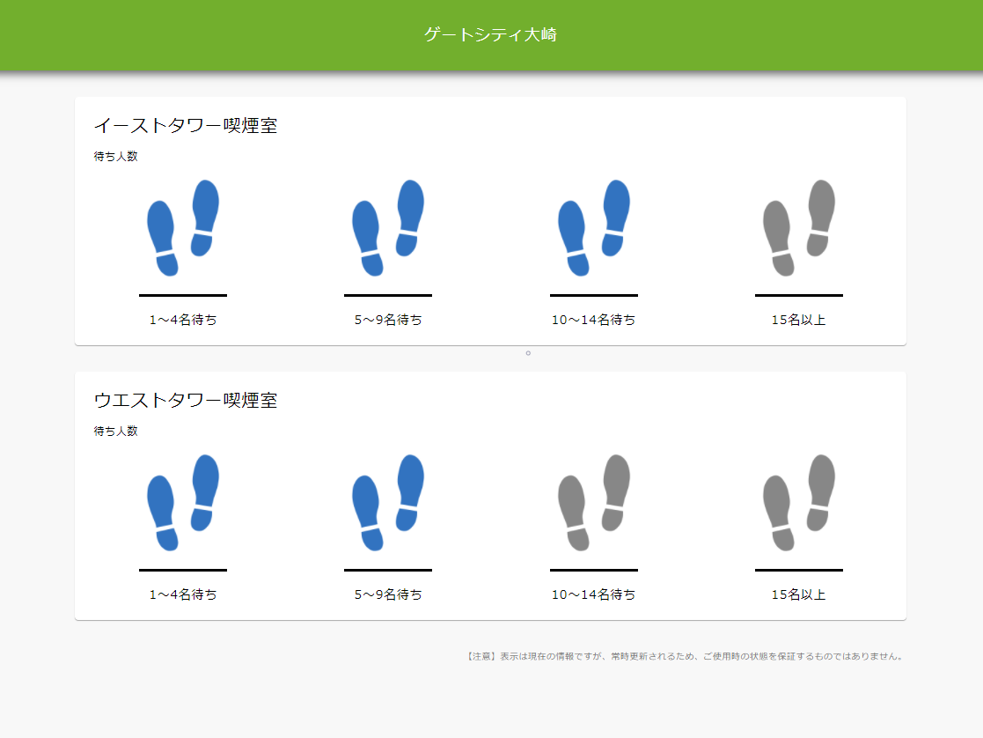983x738 pixels.
Task: Click the West Tower 1〜4名待ち footprint icon
Action: tap(183, 503)
